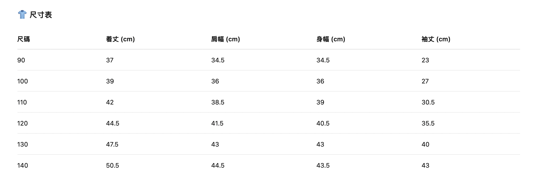Select the 袖丈 (cm) column header

click(436, 39)
